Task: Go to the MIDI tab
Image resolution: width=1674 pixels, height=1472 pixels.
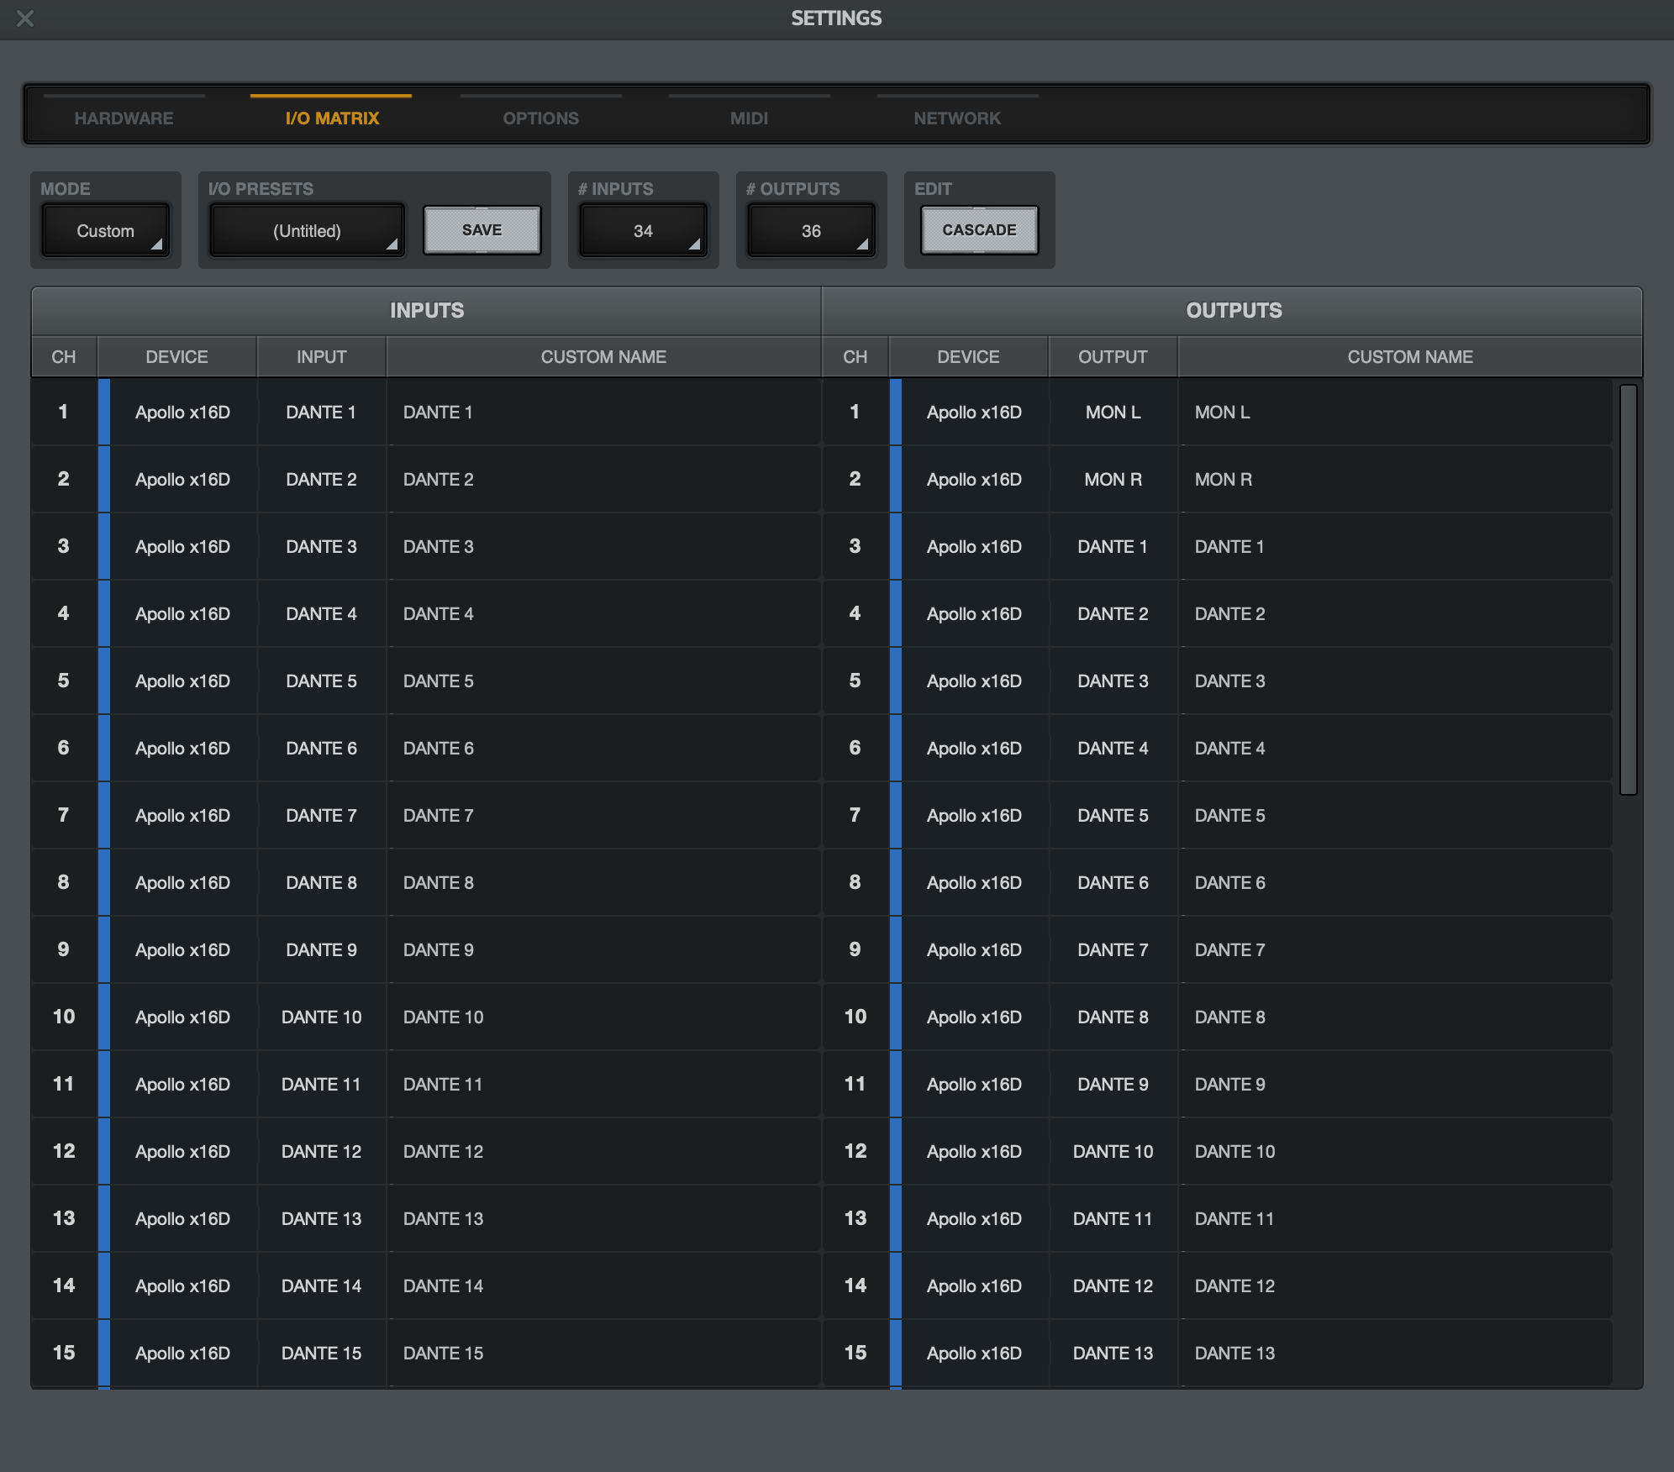Action: pyautogui.click(x=749, y=118)
